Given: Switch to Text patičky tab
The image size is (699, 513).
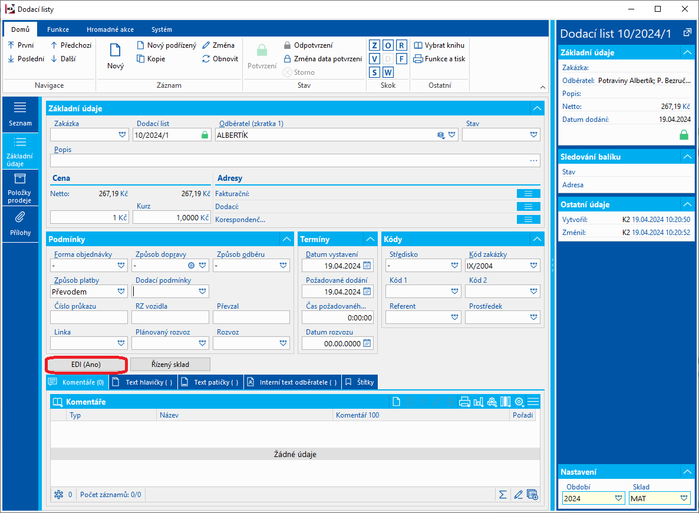Looking at the screenshot, I should coord(211,382).
